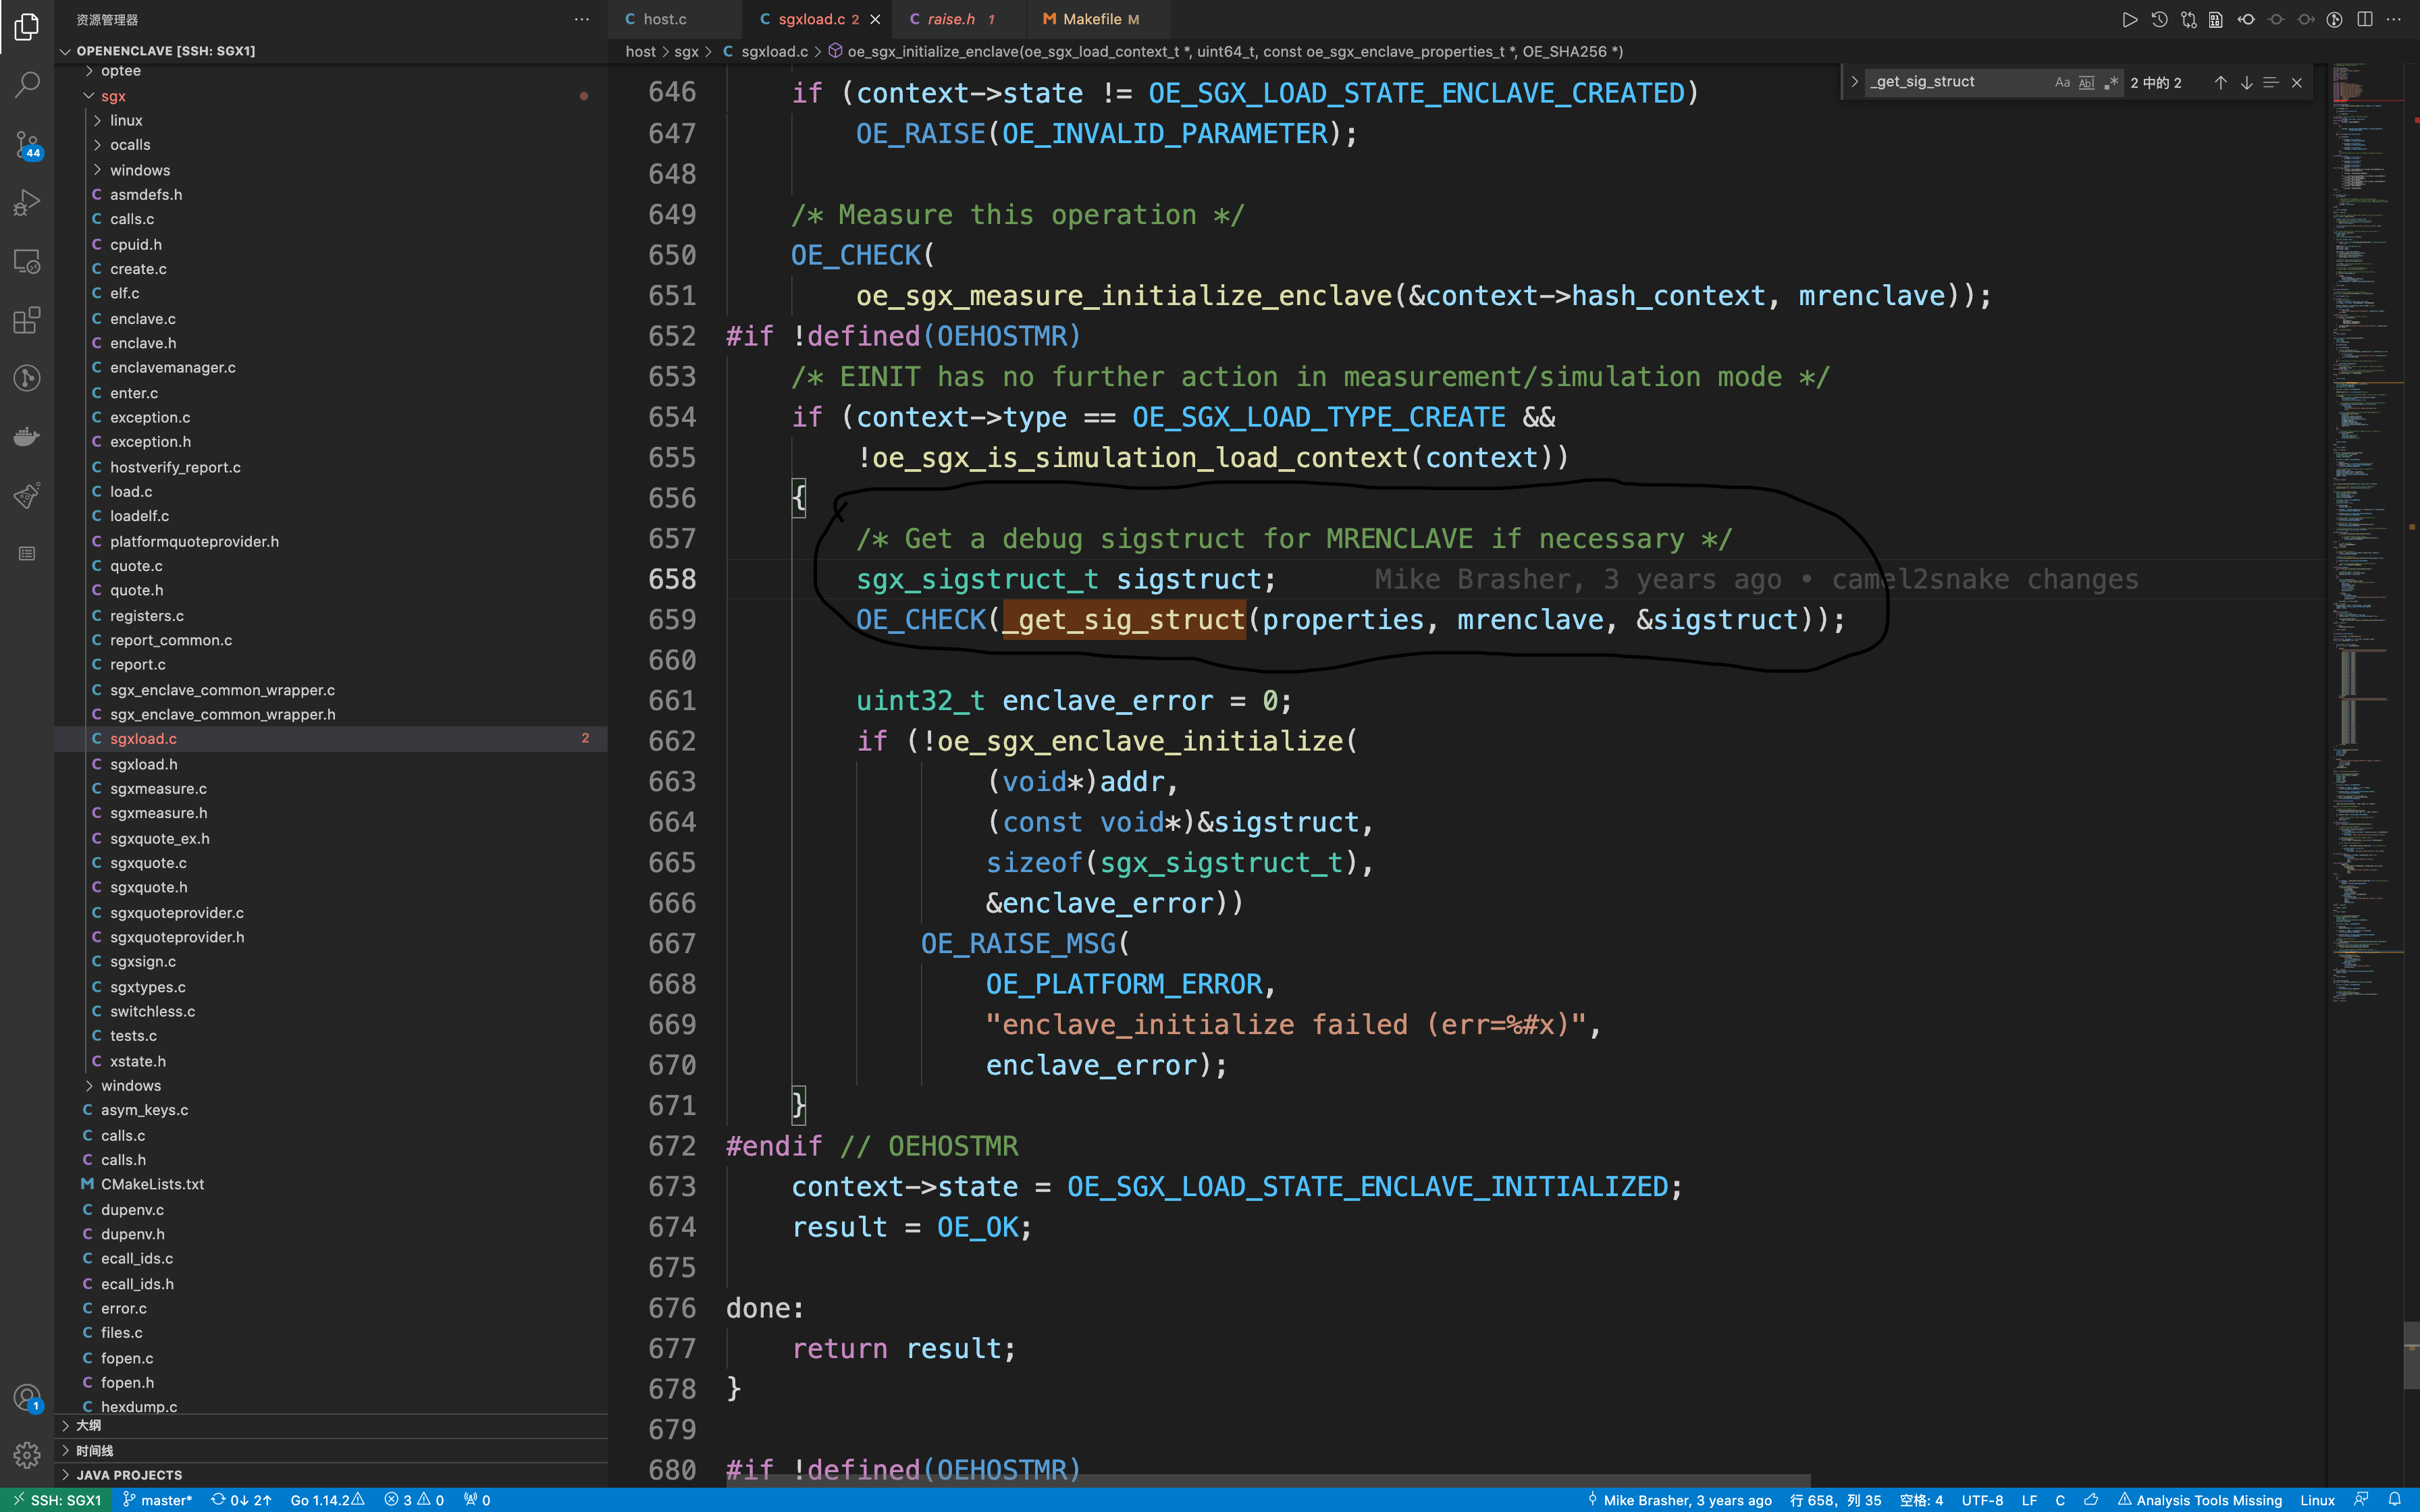The height and width of the screenshot is (1512, 2420).
Task: Open the Docker extension panel
Action: click(x=27, y=435)
